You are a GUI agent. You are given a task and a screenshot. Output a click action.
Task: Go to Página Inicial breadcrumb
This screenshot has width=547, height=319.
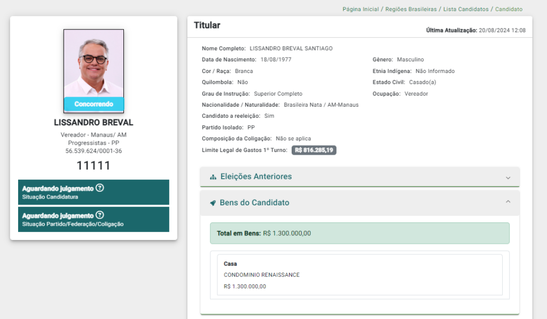(x=361, y=9)
